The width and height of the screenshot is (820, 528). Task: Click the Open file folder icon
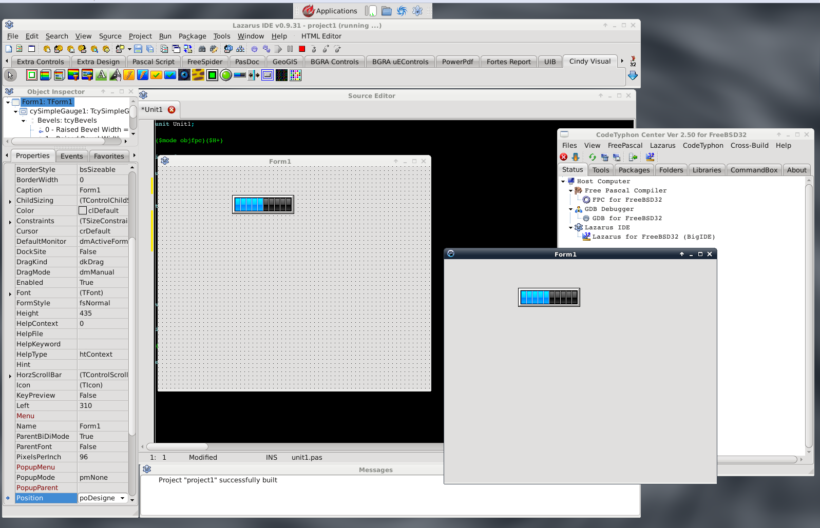[120, 49]
